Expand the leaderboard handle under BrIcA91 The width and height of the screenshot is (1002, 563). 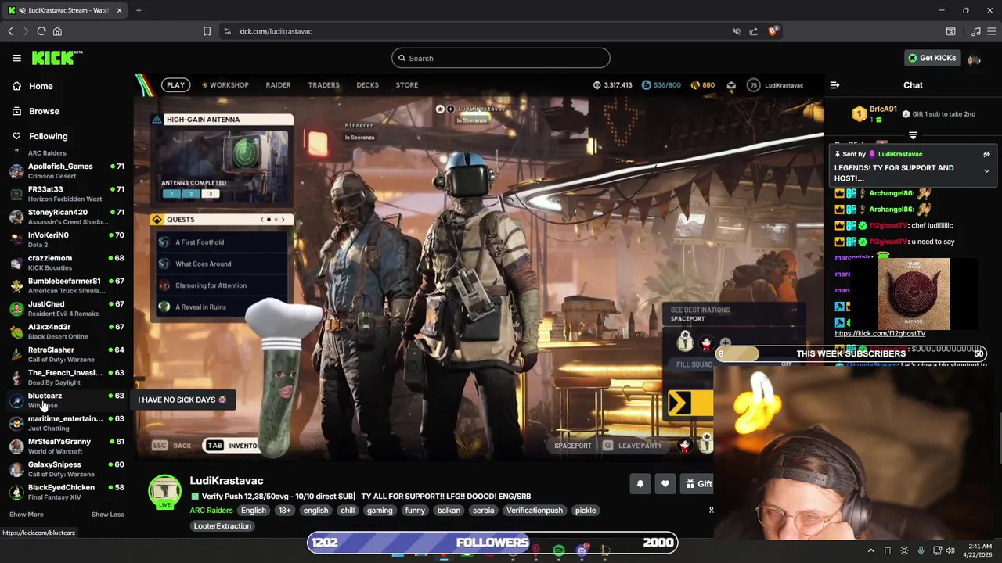[x=913, y=135]
